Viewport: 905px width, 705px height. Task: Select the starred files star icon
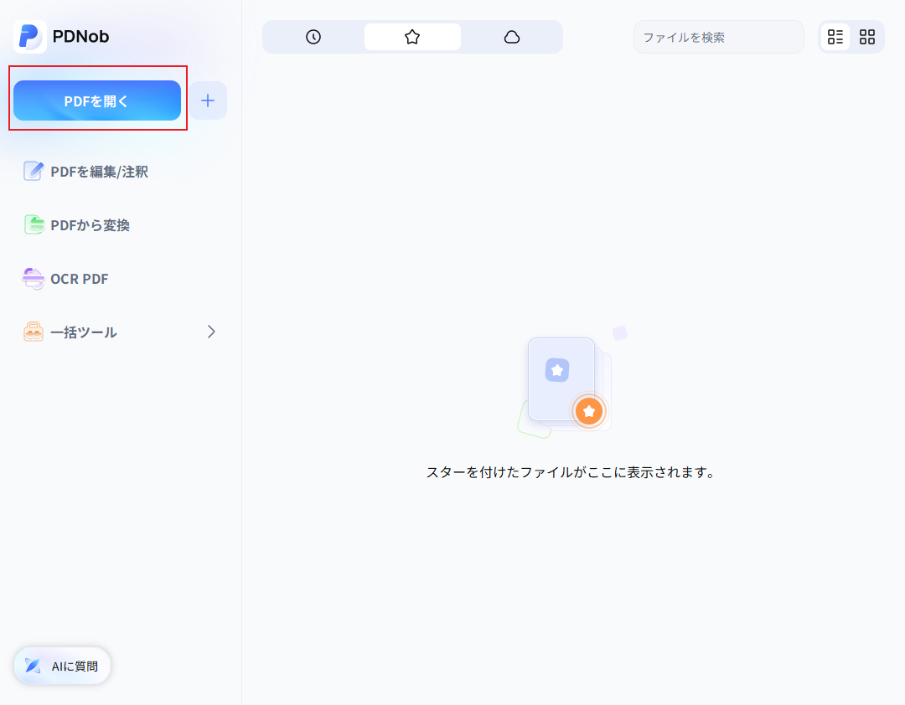pos(411,37)
